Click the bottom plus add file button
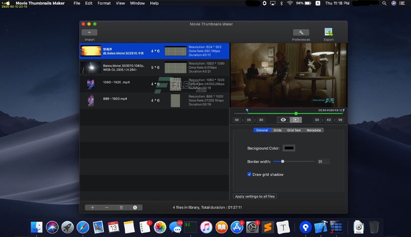Image resolution: width=411 pixels, height=237 pixels. (92, 208)
